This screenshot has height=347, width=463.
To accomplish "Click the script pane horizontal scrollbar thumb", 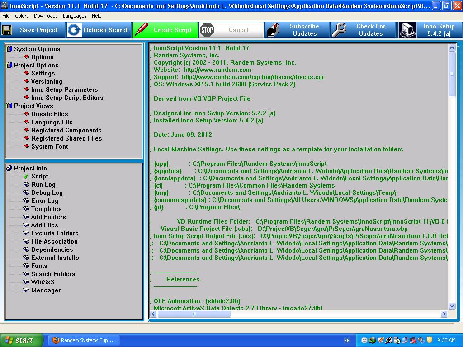I will coord(194,314).
